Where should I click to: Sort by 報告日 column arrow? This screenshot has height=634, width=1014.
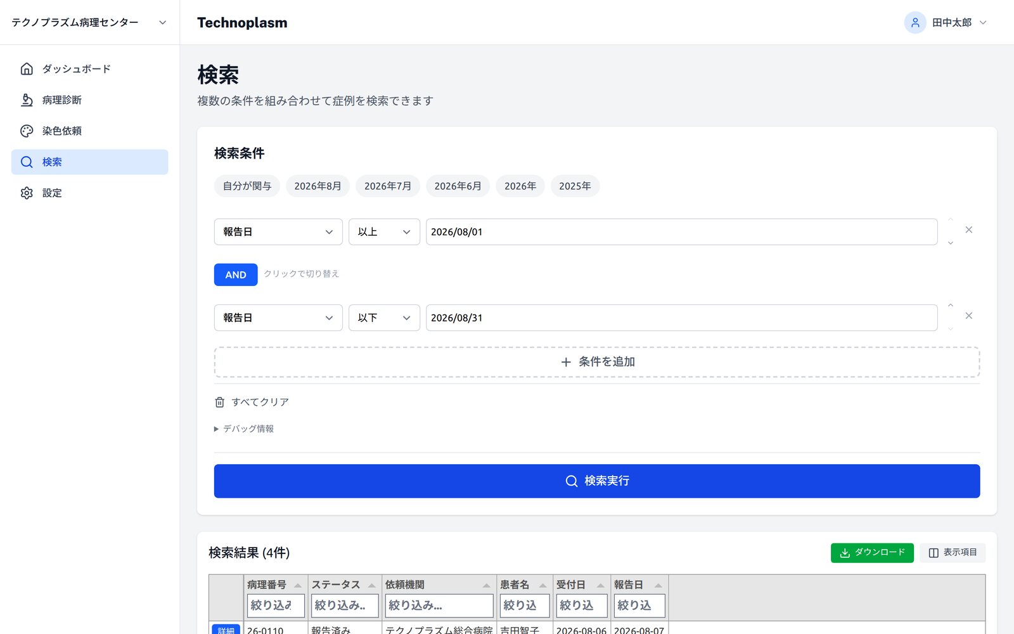click(x=658, y=585)
